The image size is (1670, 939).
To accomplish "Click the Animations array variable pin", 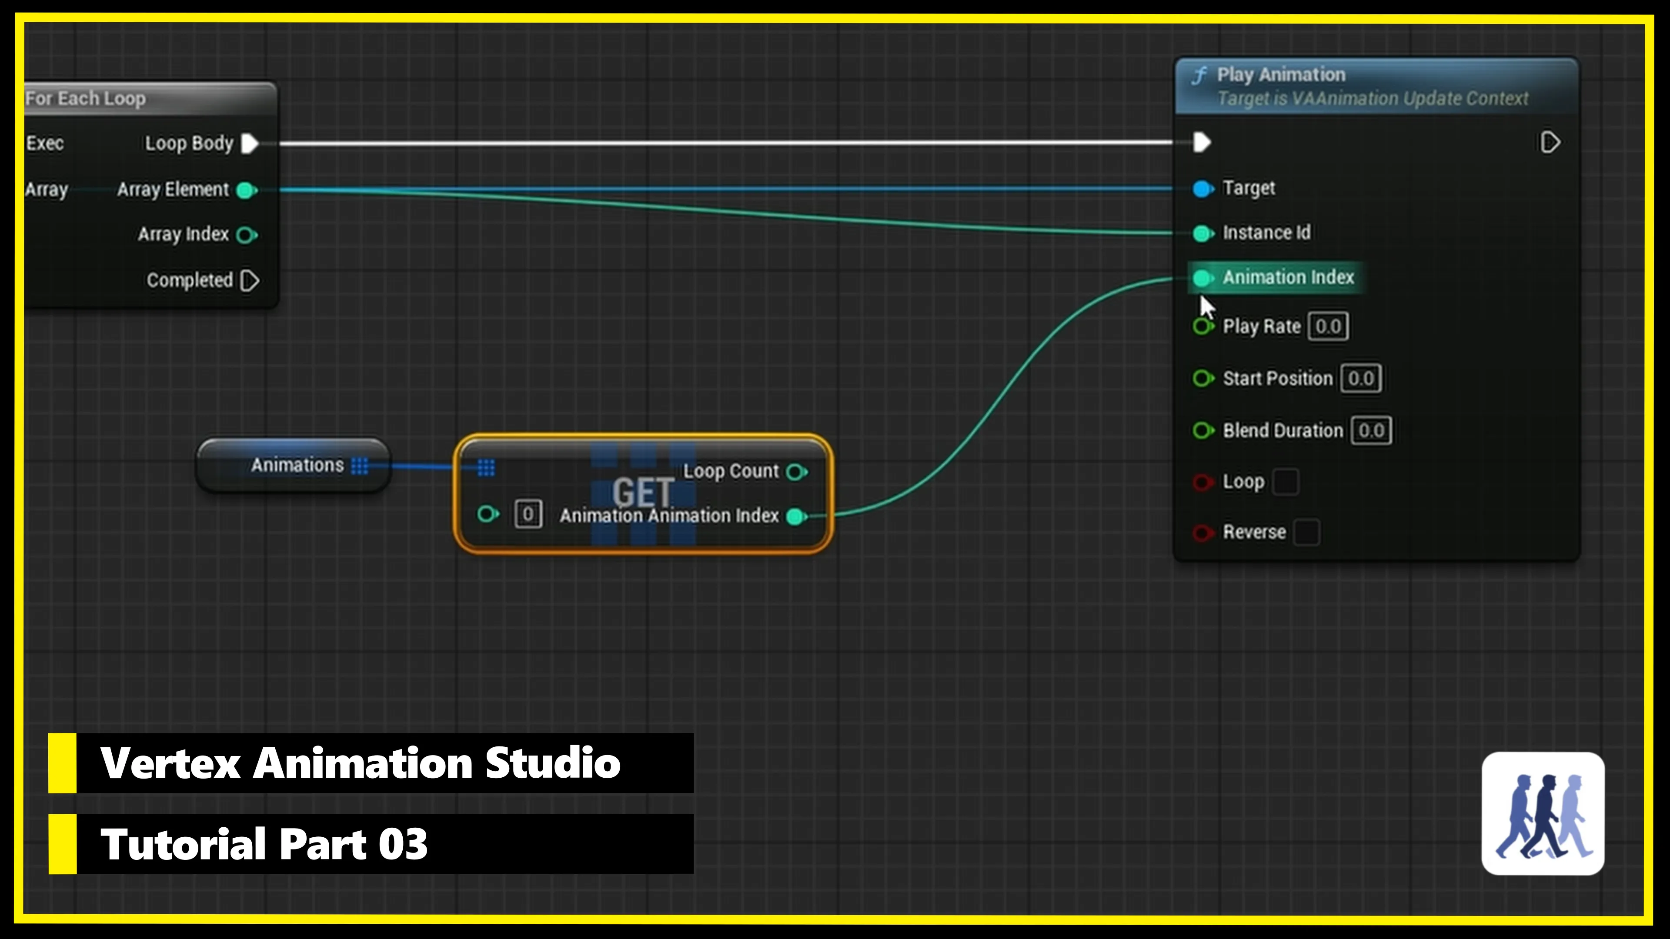I will [x=361, y=466].
